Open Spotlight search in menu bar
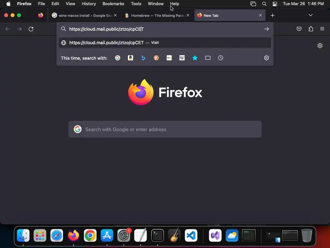The height and width of the screenshot is (248, 330). (x=264, y=4)
